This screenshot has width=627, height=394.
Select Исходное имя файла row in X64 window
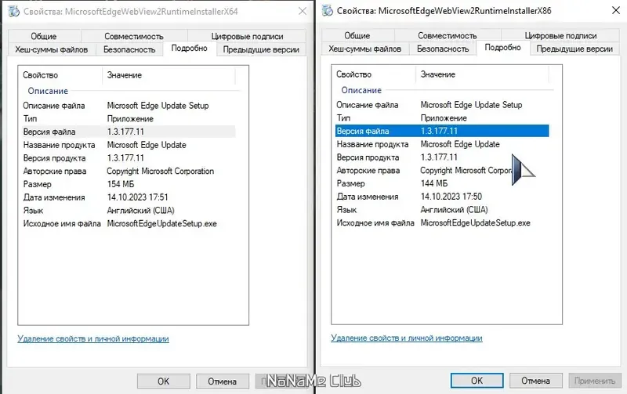coord(129,224)
